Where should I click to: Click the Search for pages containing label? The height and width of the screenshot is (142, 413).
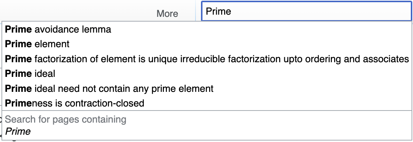pos(66,119)
